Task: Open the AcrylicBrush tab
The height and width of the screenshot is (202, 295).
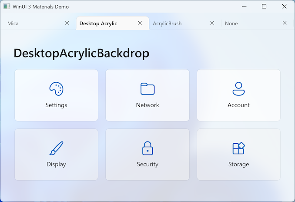Action: tap(185, 24)
